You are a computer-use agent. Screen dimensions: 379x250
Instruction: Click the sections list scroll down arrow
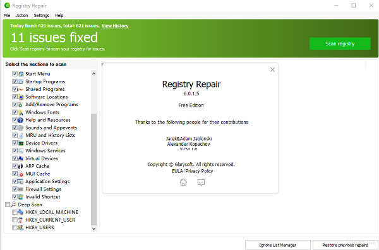click(93, 229)
